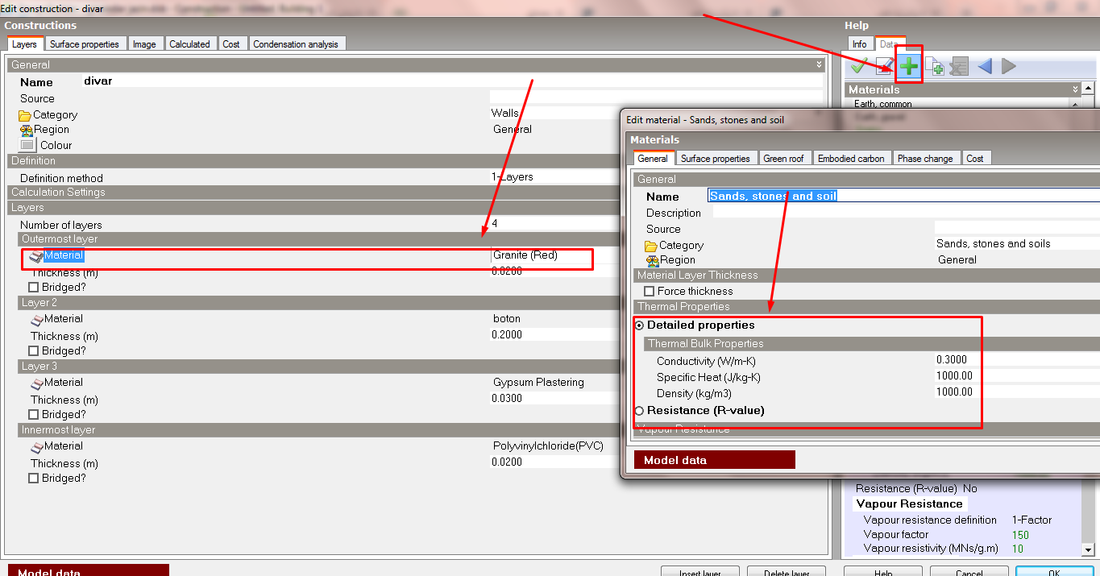Image resolution: width=1100 pixels, height=576 pixels.
Task: Click the Layer 3 material icon
Action: pyautogui.click(x=36, y=383)
